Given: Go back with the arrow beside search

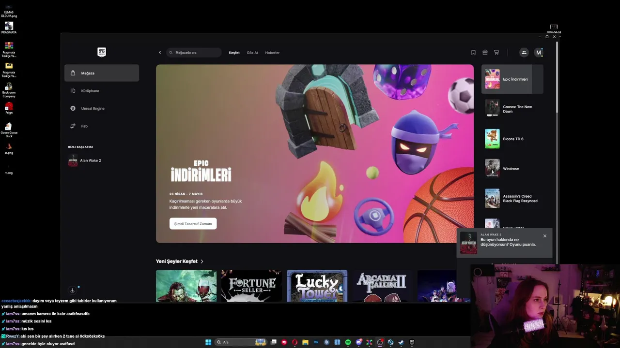Looking at the screenshot, I should pos(160,52).
